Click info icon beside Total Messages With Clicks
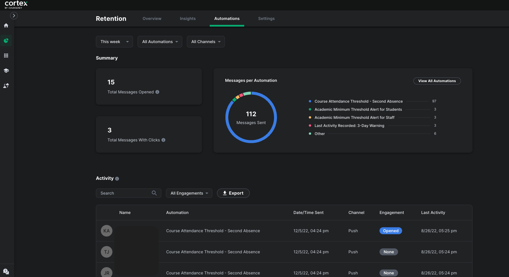The height and width of the screenshot is (277, 509). pos(163,140)
